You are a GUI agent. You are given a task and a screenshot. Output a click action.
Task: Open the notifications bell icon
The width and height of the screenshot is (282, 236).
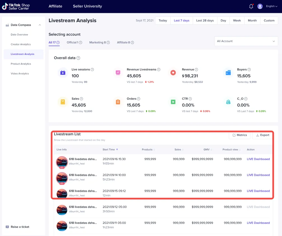[x=251, y=6]
